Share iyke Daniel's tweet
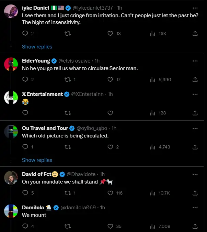Image resolution: width=207 pixels, height=232 pixels. click(195, 33)
